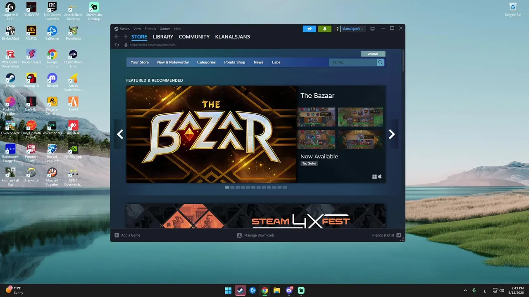Screen dimensions: 529x297
Task: Switch to the COMMUNITY tab
Action: point(194,37)
